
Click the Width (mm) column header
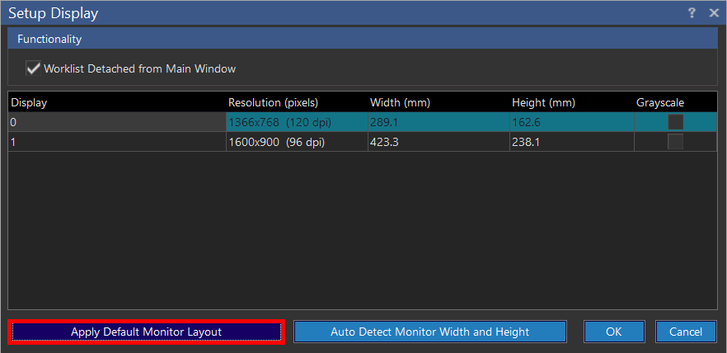click(x=438, y=102)
